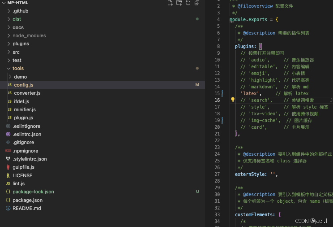The image size is (333, 227).
Task: Click line number 15 in the gutter
Action: click(x=217, y=93)
